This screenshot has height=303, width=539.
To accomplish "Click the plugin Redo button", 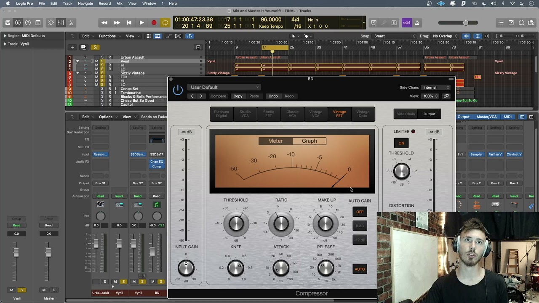I will [289, 96].
